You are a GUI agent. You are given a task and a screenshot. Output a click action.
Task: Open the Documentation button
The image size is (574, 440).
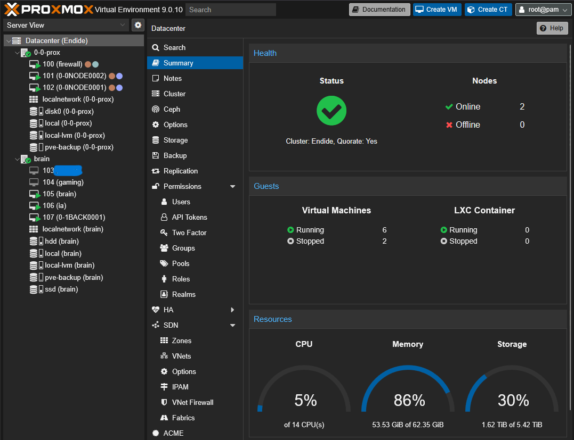(x=379, y=10)
